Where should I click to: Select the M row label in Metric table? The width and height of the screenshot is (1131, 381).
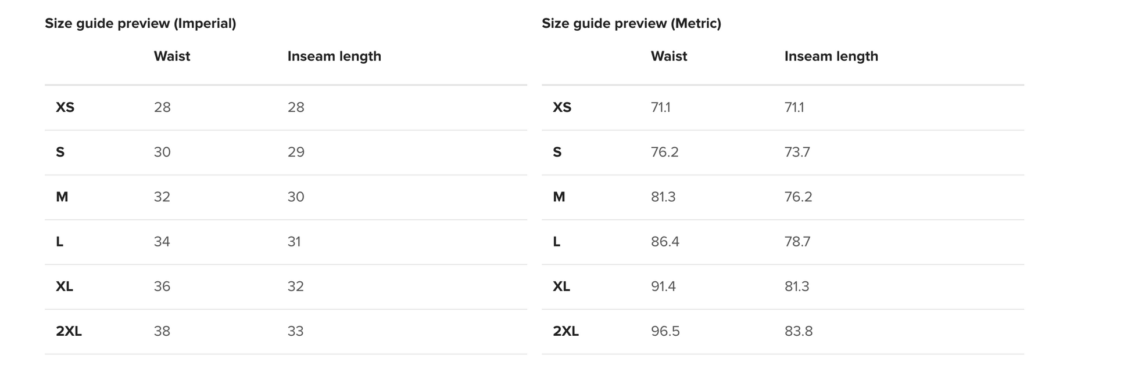559,197
